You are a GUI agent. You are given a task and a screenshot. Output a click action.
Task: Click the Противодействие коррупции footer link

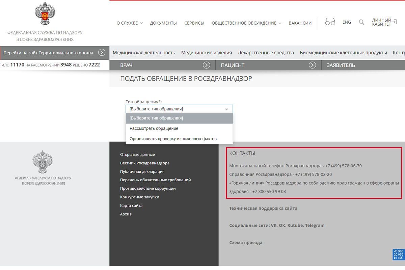click(148, 188)
